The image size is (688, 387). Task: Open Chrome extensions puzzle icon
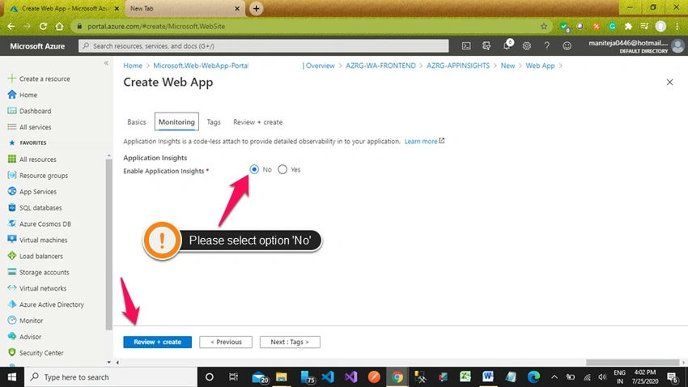[628, 27]
